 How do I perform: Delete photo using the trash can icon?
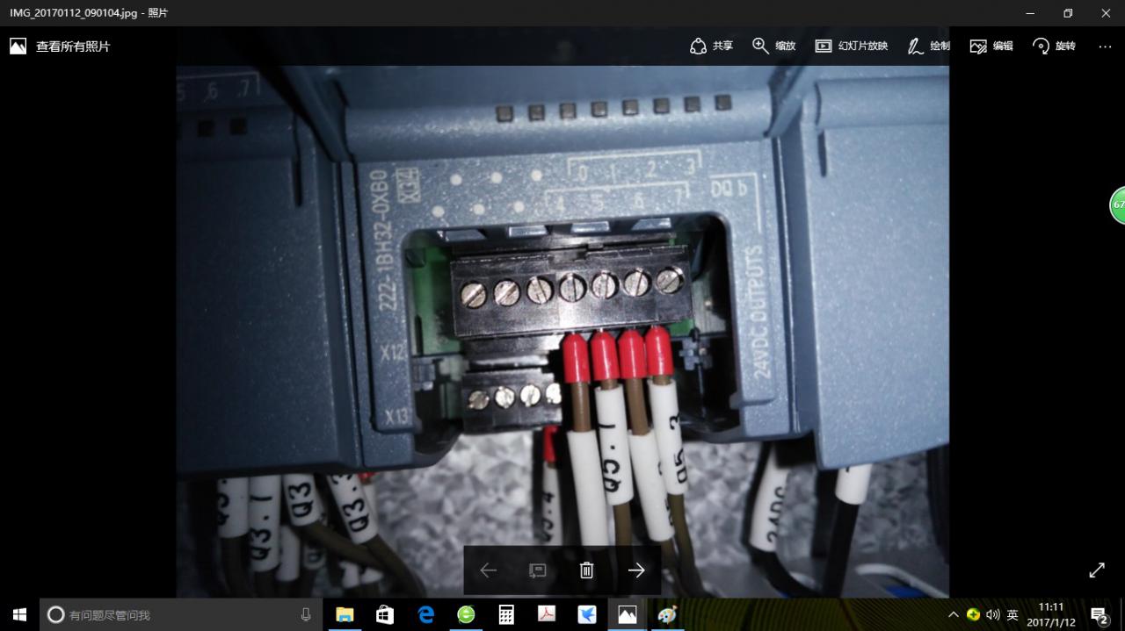click(x=587, y=570)
